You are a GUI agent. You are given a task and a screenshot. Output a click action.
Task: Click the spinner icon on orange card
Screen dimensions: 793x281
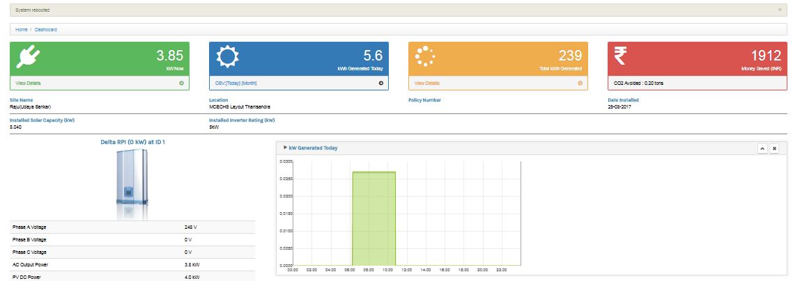pyautogui.click(x=425, y=56)
